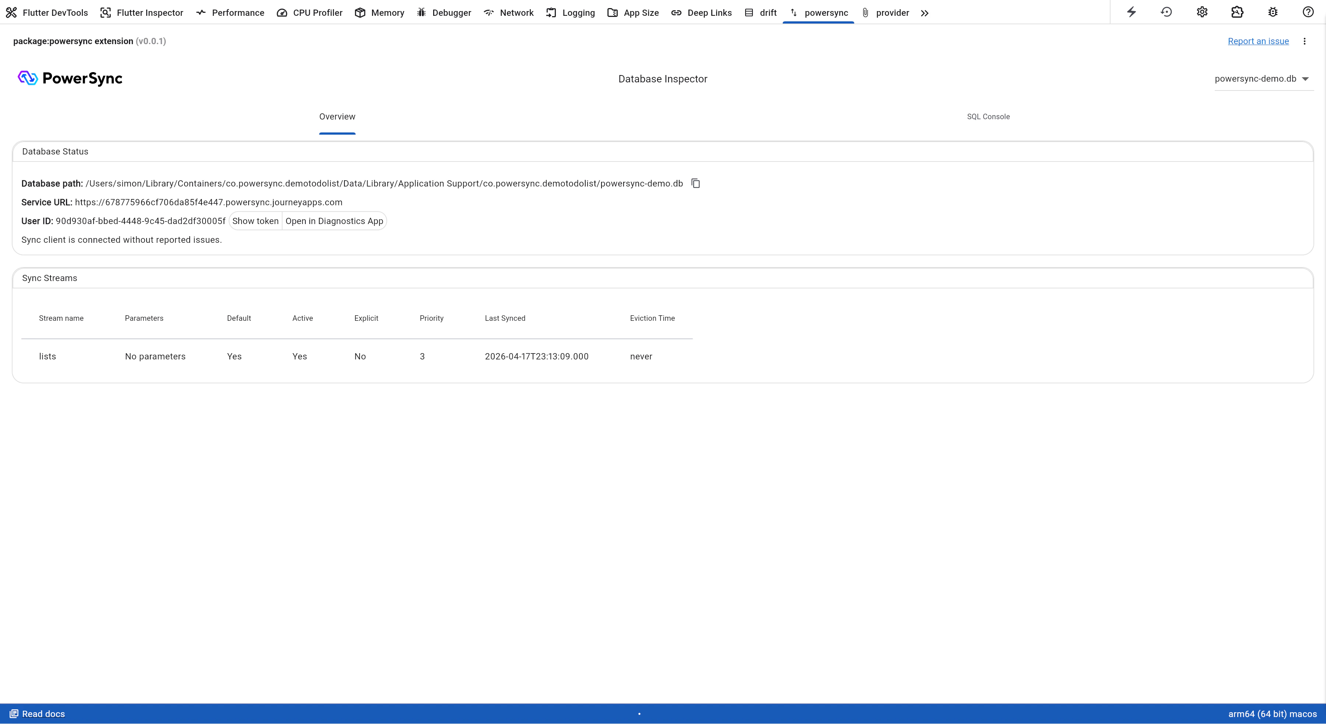Screen dimensions: 1326x724
Task: Open the Network tab
Action: [x=509, y=13]
